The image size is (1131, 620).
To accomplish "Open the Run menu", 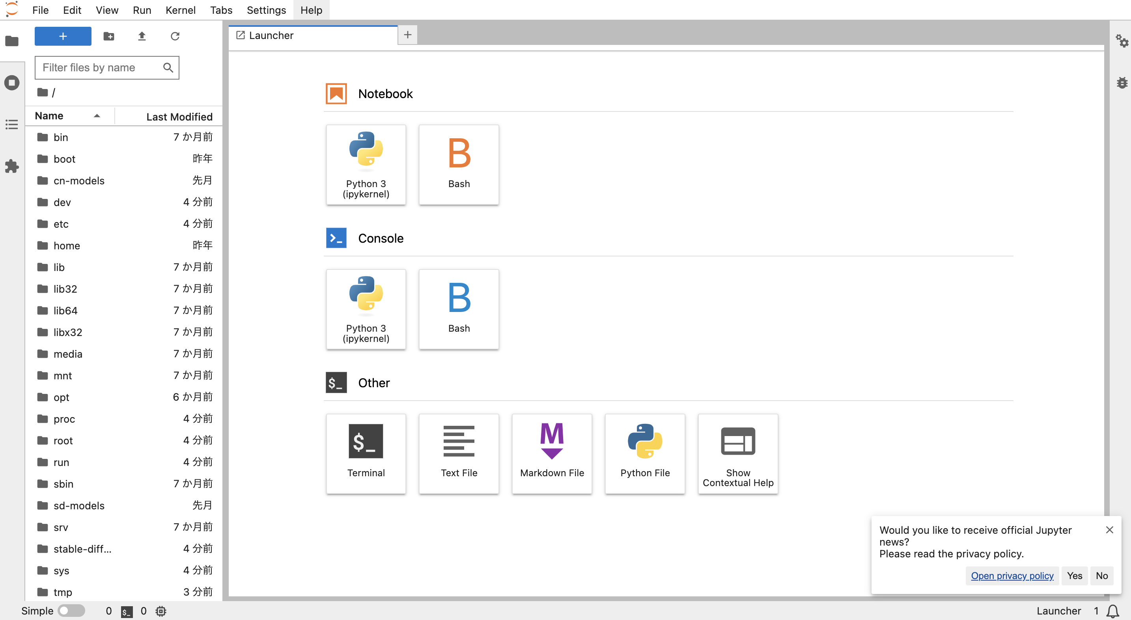I will pyautogui.click(x=142, y=9).
